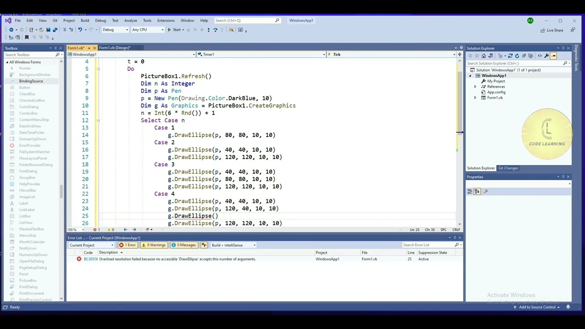Click the Step Over debug icon
Image resolution: width=585 pixels, height=329 pixels.
pos(215,30)
